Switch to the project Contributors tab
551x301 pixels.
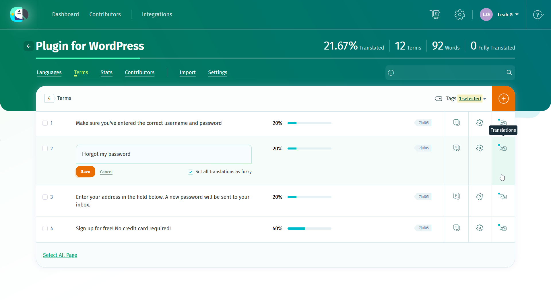pyautogui.click(x=140, y=72)
